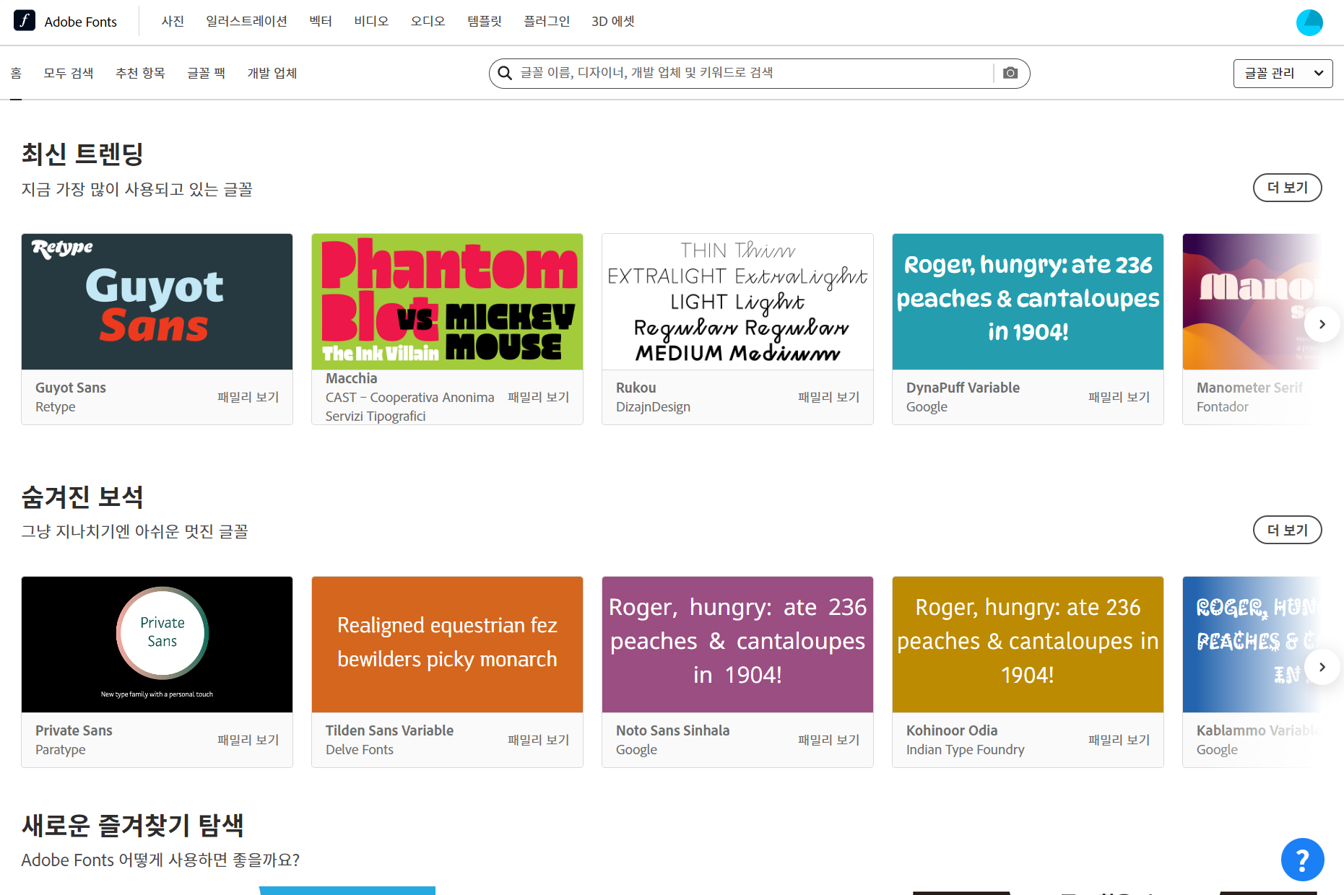Open the Macchia Phantom Blot preview thumbnail
Image resolution: width=1344 pixels, height=895 pixels.
point(447,302)
